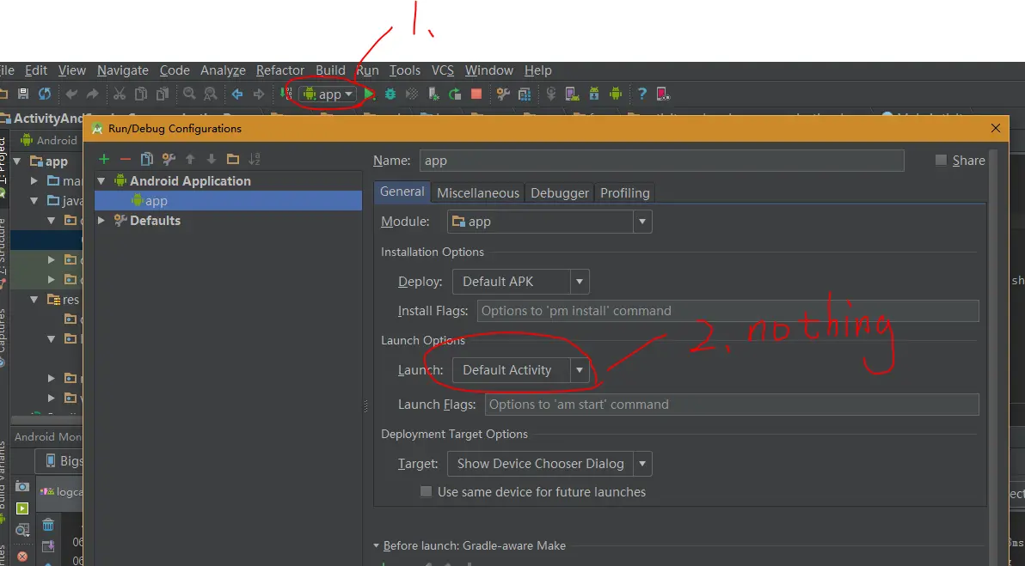
Task: Click the Android project view selector
Action: [49, 140]
